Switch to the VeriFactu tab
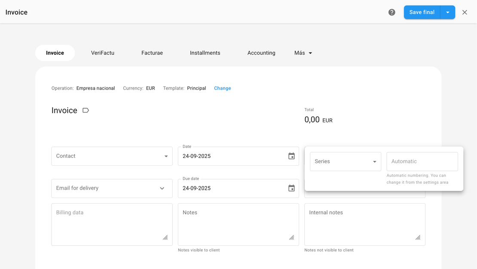Viewport: 477px width, 269px height. click(x=103, y=53)
